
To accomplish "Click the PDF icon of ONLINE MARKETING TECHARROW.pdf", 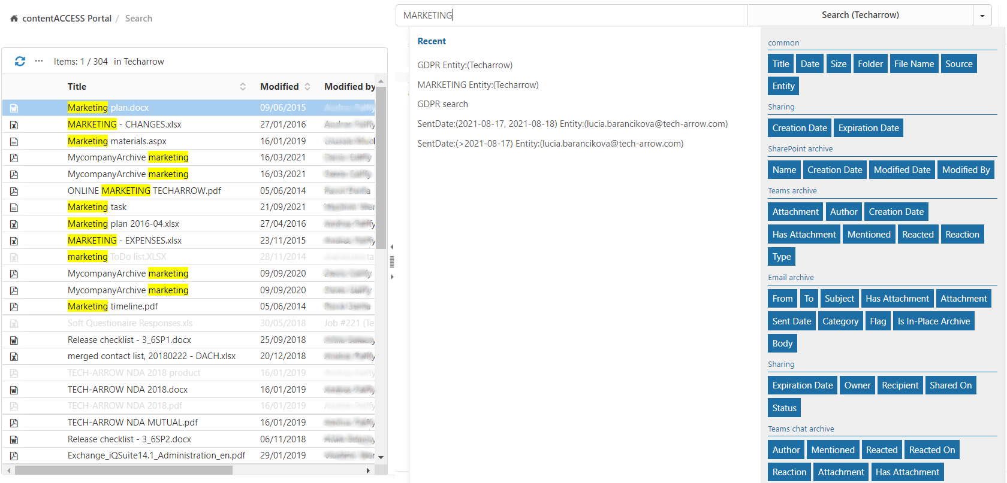I will (x=14, y=192).
